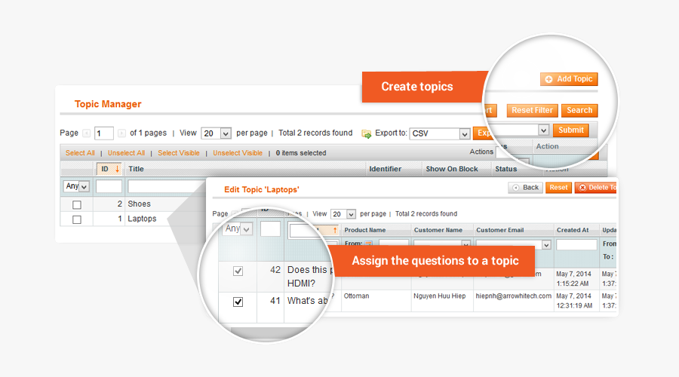Tick the checkbox for Laptops topic
679x377 pixels.
(x=77, y=219)
